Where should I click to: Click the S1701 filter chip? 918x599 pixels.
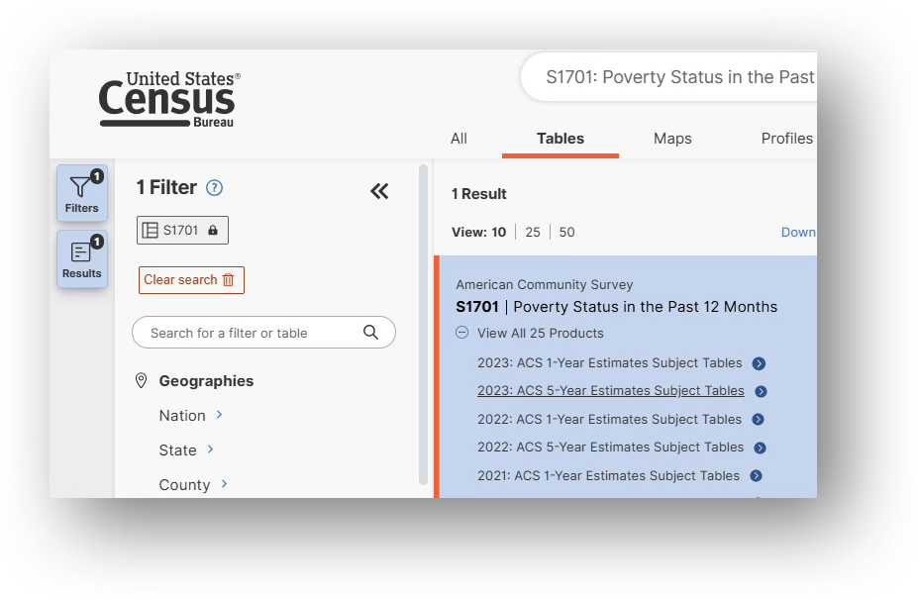(x=182, y=230)
